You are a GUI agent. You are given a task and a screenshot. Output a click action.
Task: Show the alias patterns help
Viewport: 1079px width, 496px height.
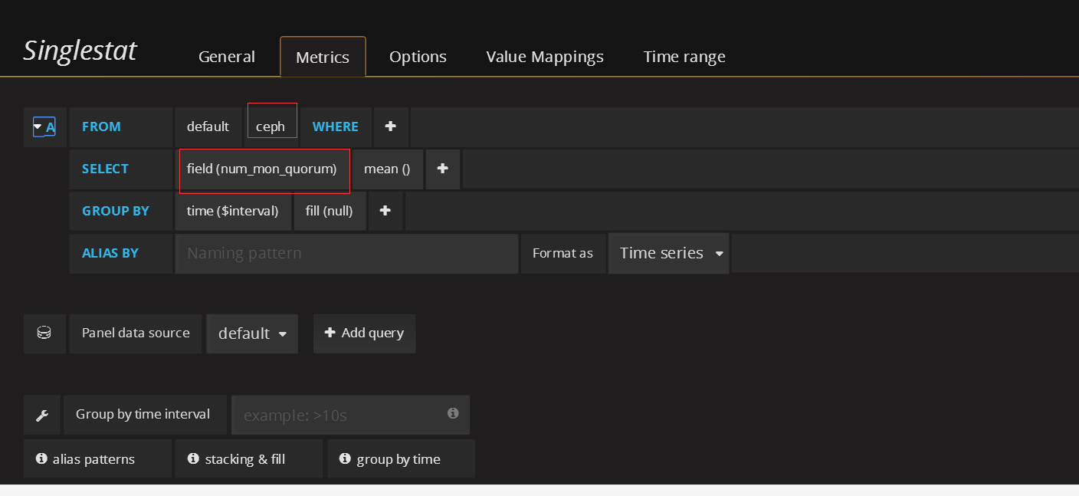86,459
